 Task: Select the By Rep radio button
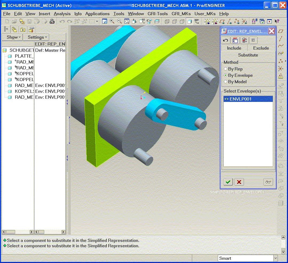click(x=226, y=69)
